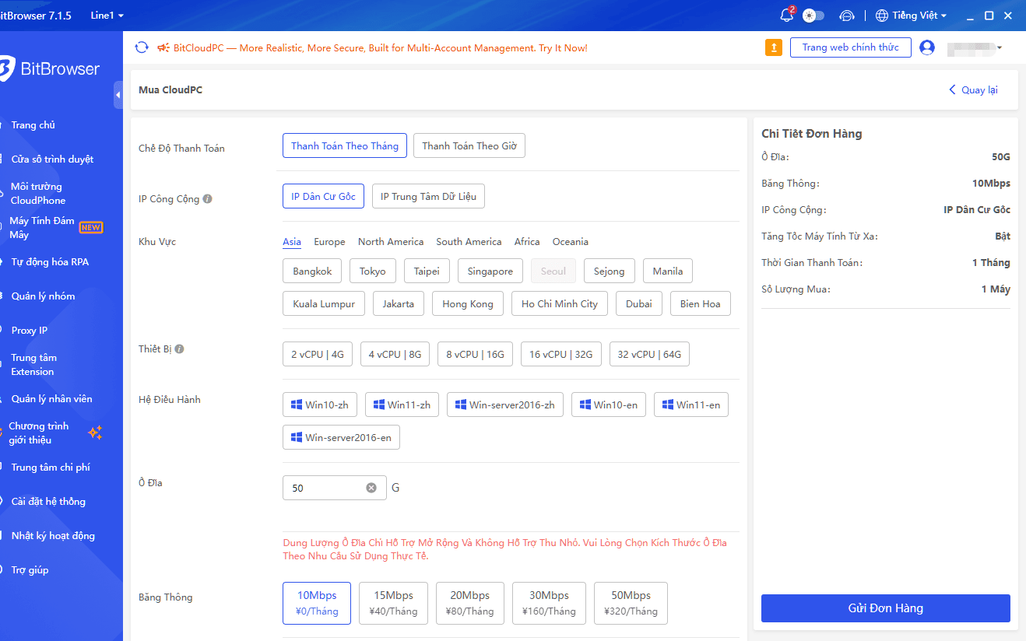Switch to the North America region tab
Image resolution: width=1026 pixels, height=641 pixels.
pos(391,242)
